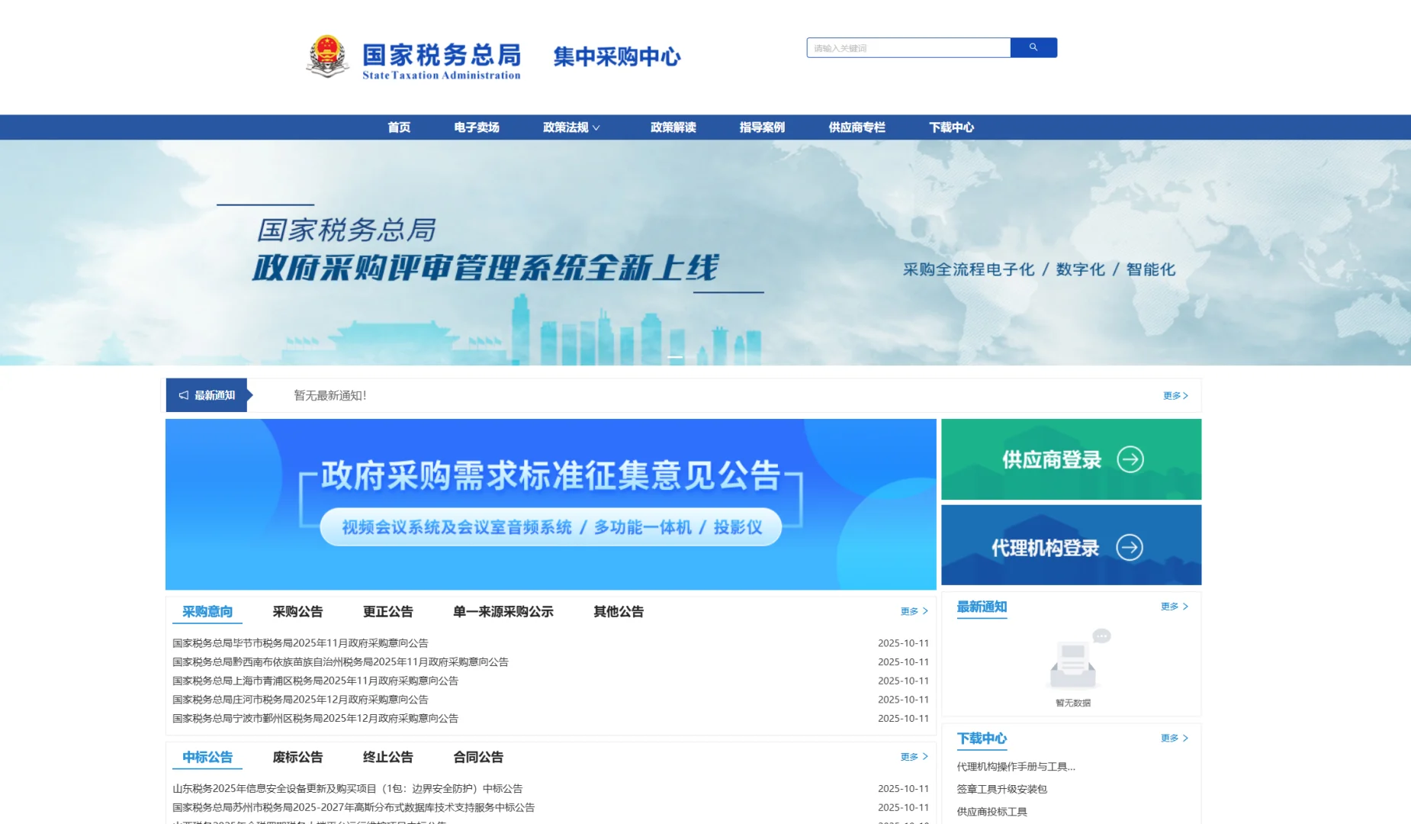
Task: Open 下载中心 in the navigation bar
Action: tap(952, 127)
